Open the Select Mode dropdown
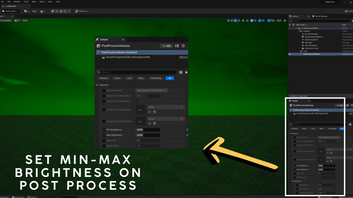The height and width of the screenshot is (198, 353). coord(10,11)
